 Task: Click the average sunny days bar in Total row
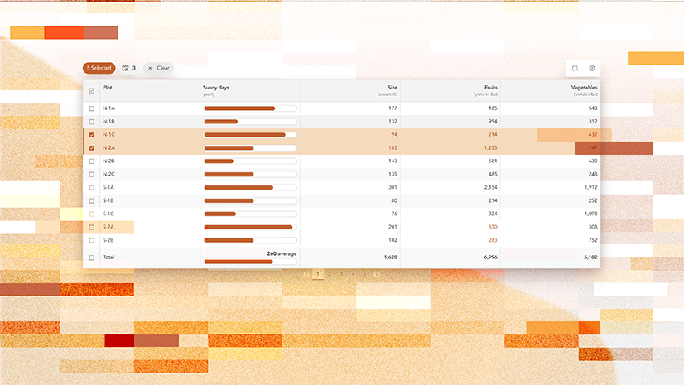click(x=250, y=262)
